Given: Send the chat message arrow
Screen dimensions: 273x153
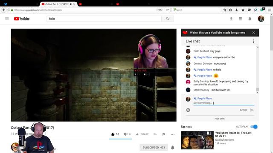Looking at the screenshot, I should click(x=252, y=110).
